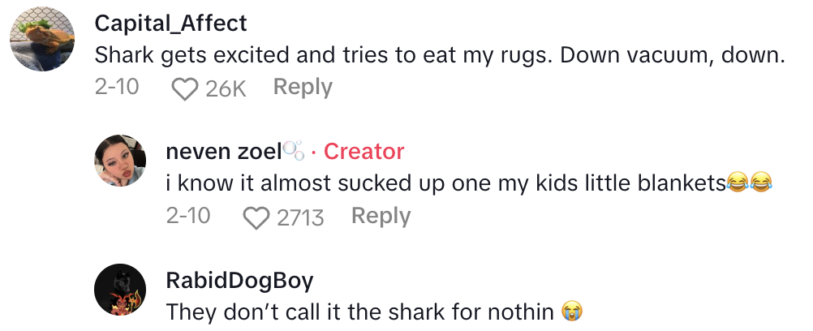Visit the neven zoel username link

(223, 152)
